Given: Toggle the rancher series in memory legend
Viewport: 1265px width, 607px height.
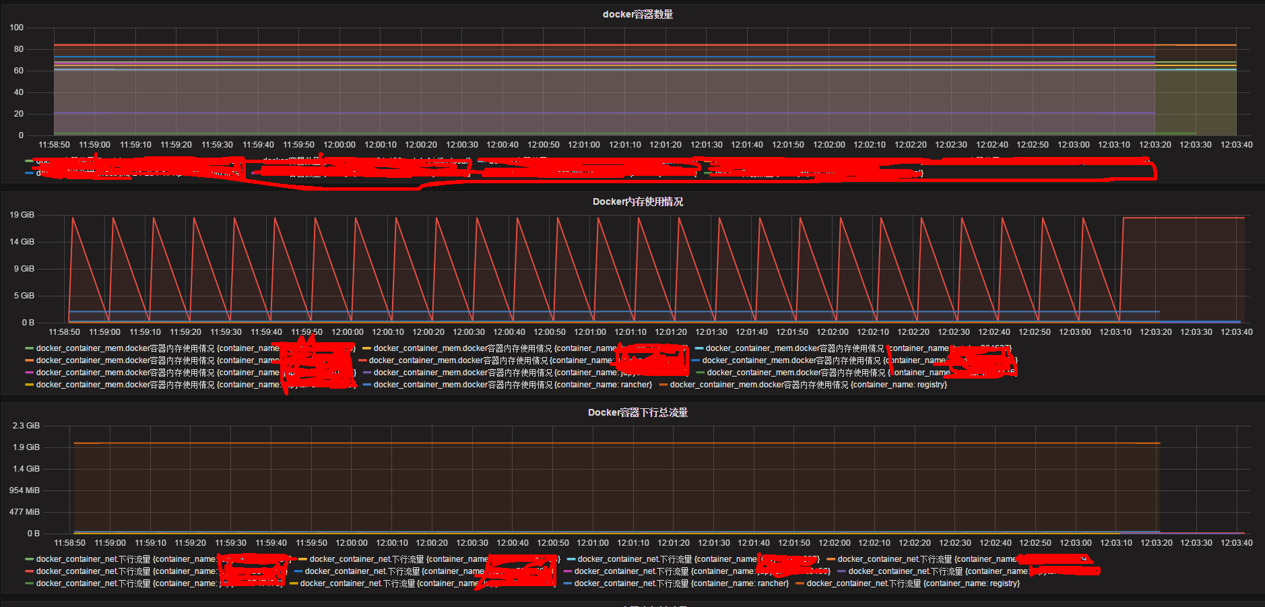Looking at the screenshot, I should pos(512,385).
